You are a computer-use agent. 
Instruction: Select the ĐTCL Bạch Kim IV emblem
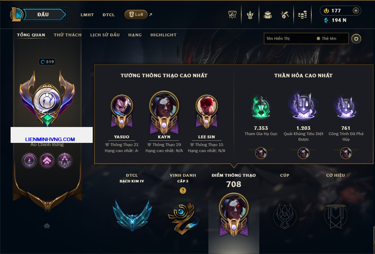pos(132,215)
